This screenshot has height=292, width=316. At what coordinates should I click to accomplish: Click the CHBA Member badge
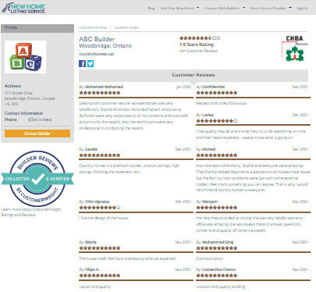click(295, 48)
